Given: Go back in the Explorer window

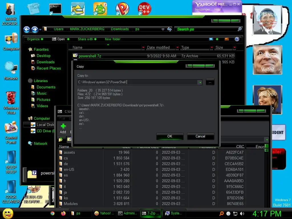Looking at the screenshot, I should 27,29.
